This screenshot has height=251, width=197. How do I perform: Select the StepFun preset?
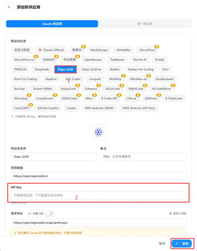(51, 79)
